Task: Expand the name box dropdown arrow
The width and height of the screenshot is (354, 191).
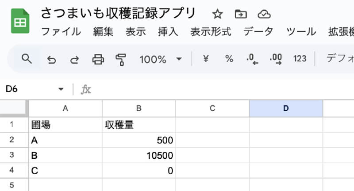Action: [x=61, y=90]
